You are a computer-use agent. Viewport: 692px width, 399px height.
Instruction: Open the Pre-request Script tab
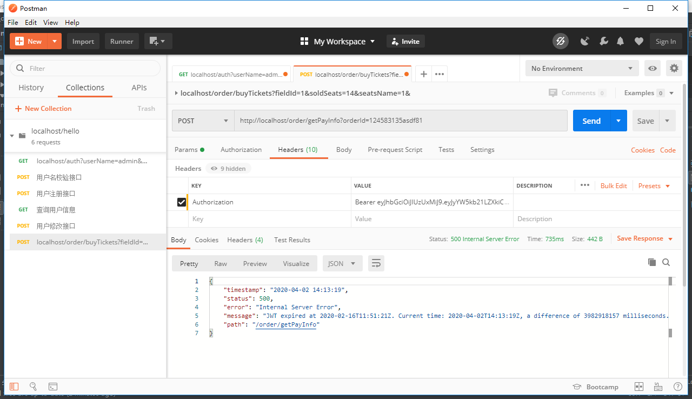click(x=395, y=150)
